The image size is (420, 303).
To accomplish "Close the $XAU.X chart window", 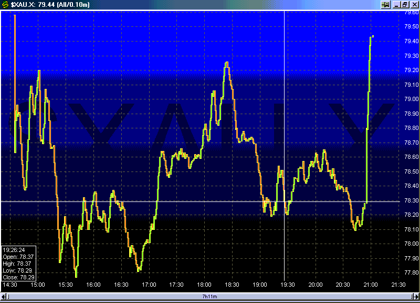I will [x=414, y=5].
